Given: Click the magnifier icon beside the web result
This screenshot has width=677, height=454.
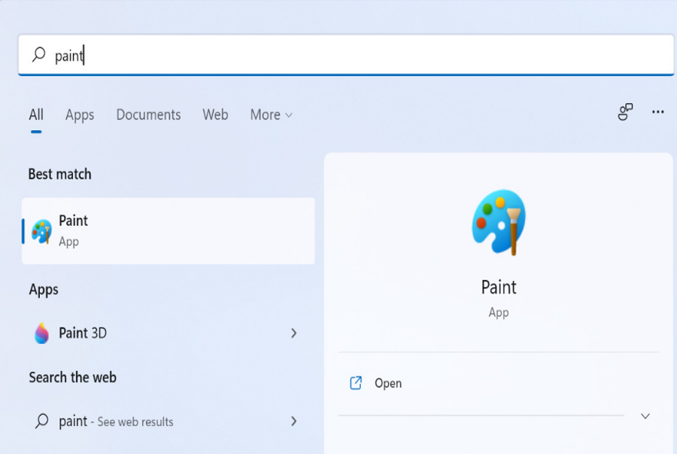Looking at the screenshot, I should tap(42, 422).
